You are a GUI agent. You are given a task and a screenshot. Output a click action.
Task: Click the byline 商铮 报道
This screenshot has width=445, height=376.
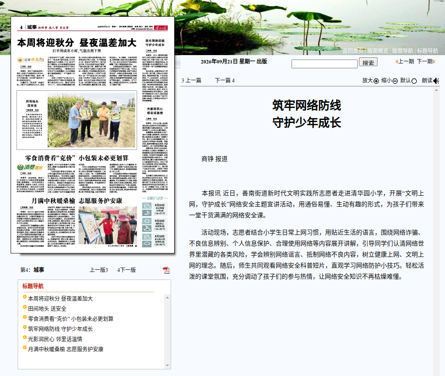214,159
